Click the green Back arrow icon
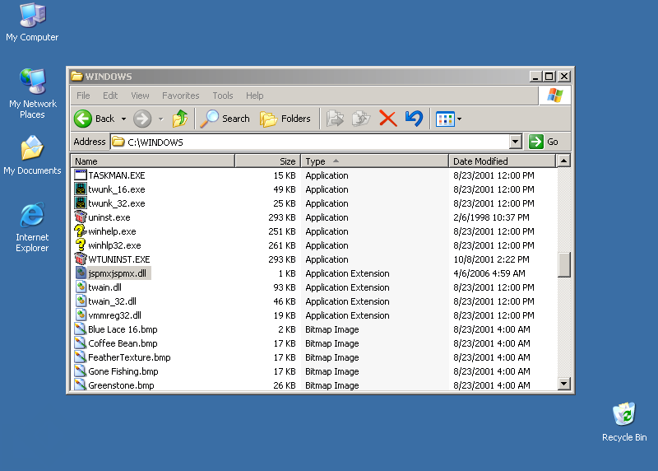This screenshot has width=658, height=471. tap(83, 119)
